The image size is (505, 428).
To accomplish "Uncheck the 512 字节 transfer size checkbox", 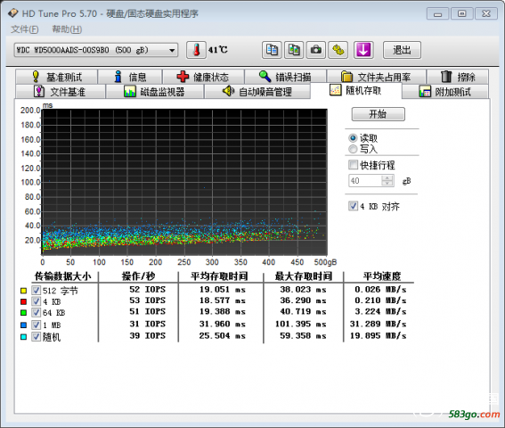I will [36, 291].
